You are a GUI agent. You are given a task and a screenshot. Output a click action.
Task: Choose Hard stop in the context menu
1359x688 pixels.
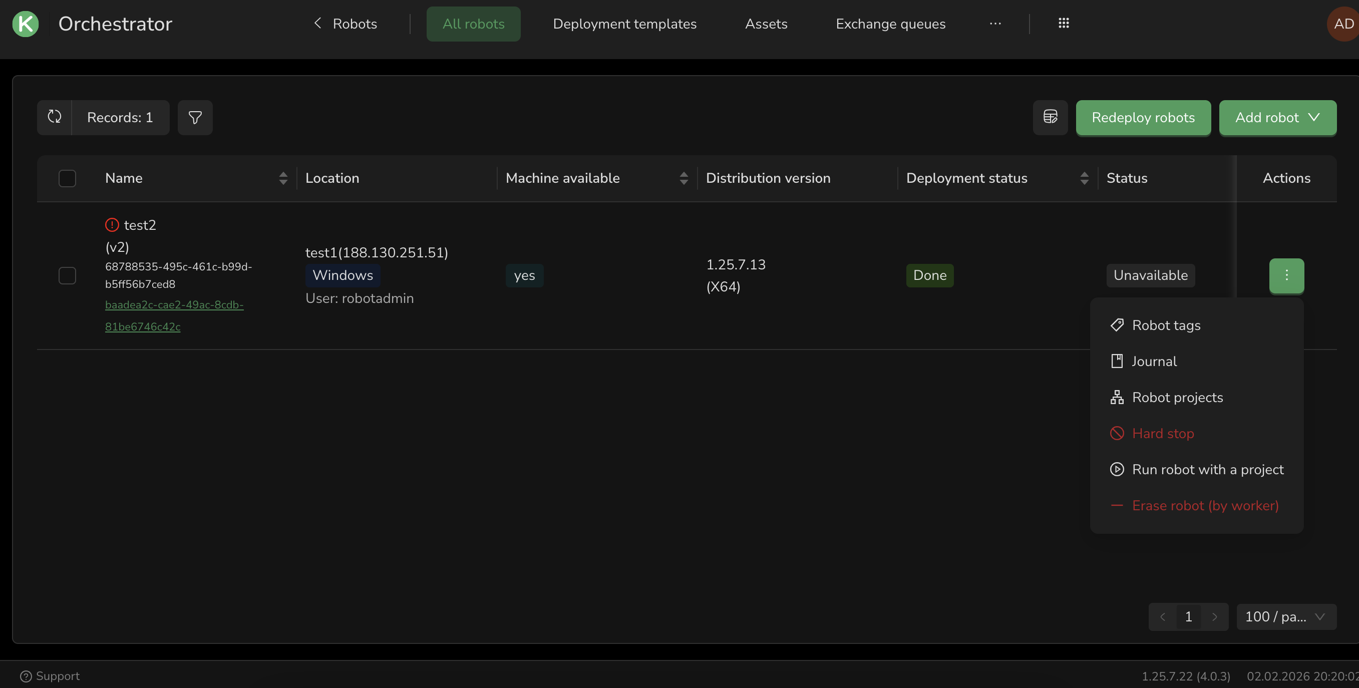(x=1163, y=433)
